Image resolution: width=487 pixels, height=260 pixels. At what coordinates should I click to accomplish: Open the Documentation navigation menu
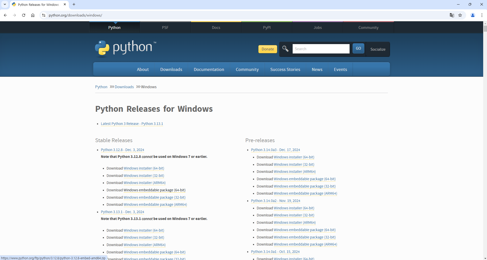(209, 69)
